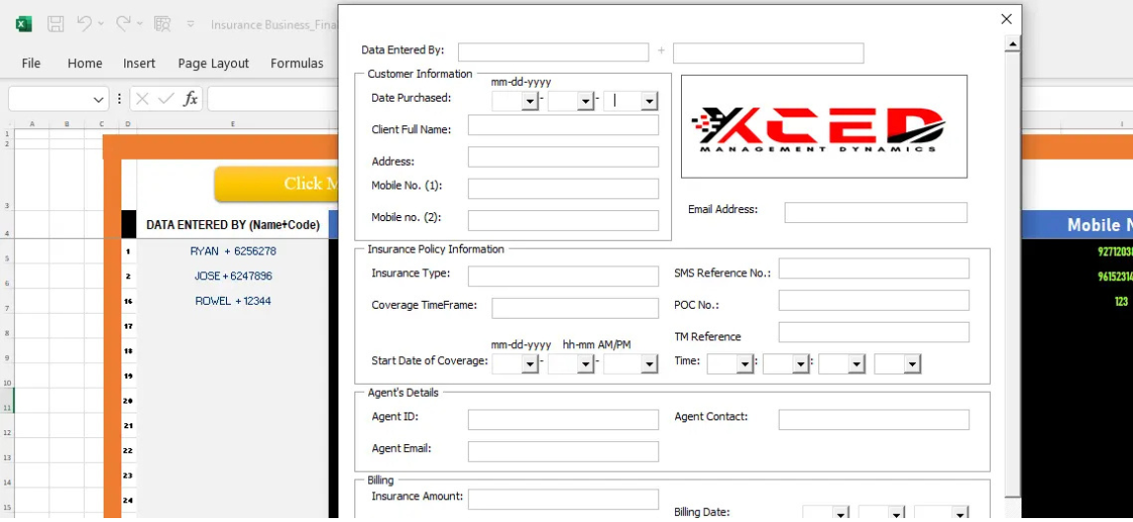Click the Mobile no. (2) field
Viewport: 1133px width, 522px height.
point(564,220)
